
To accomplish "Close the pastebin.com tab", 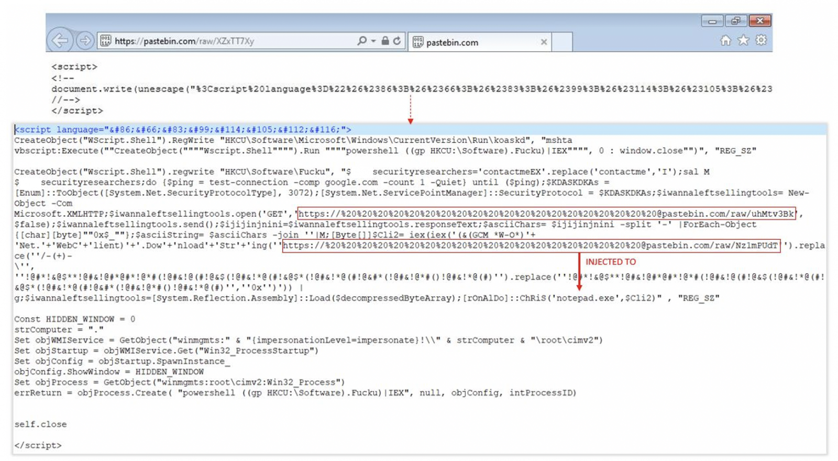I will point(544,42).
